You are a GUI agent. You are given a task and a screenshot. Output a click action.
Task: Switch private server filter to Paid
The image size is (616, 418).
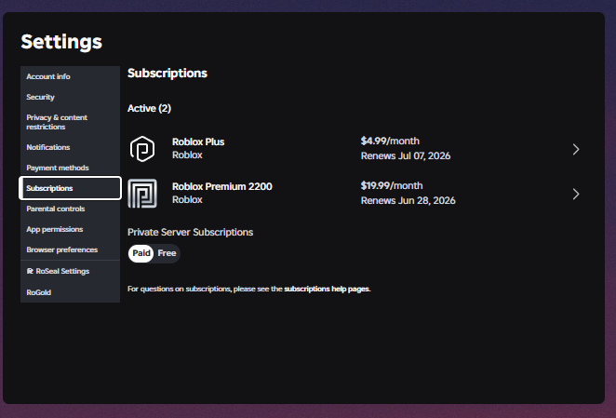(141, 253)
